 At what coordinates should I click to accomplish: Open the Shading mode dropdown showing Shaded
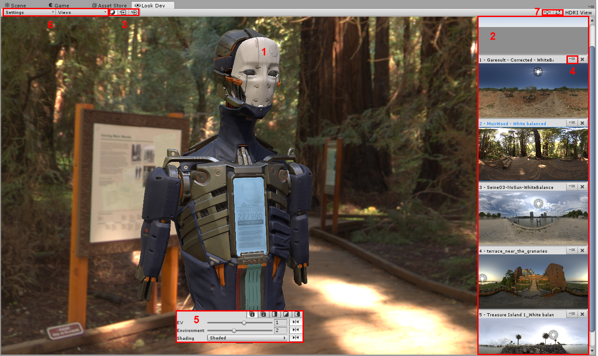tap(247, 338)
